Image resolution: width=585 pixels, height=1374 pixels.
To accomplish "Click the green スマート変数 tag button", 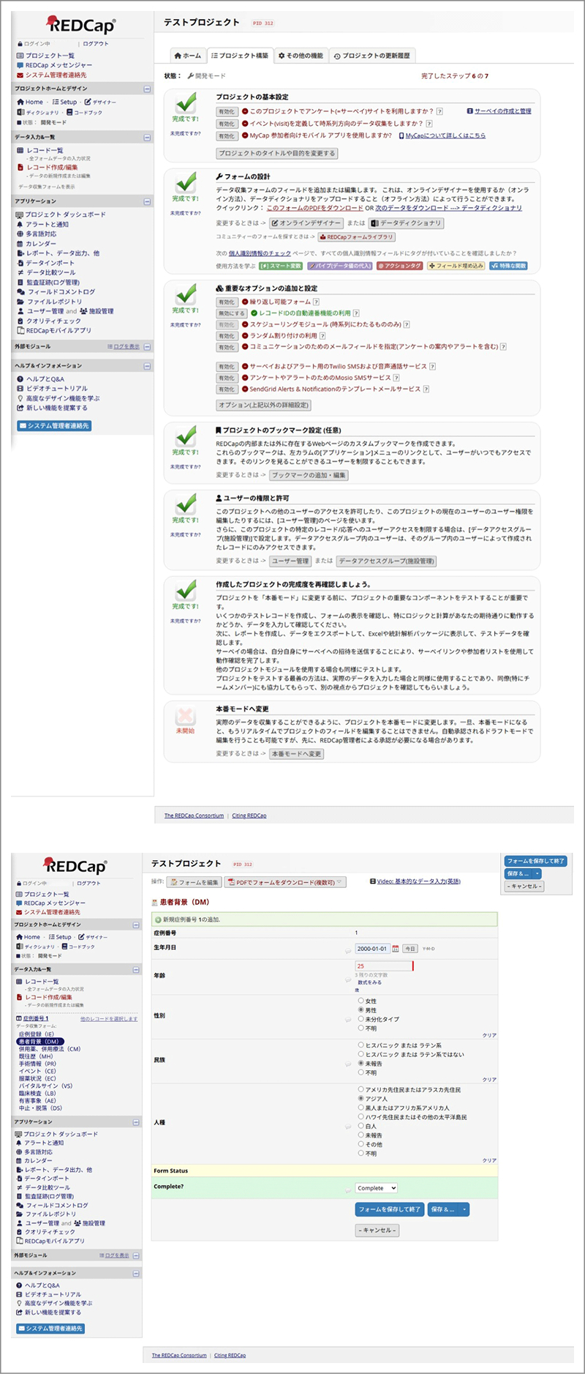I will pyautogui.click(x=281, y=266).
